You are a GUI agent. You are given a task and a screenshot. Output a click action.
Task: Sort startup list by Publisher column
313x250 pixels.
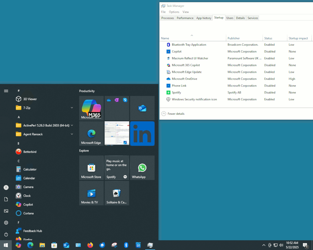(244, 38)
